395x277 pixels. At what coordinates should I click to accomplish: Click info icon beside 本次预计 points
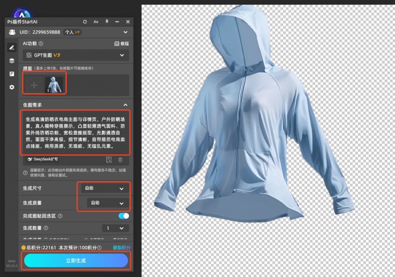[100, 248]
